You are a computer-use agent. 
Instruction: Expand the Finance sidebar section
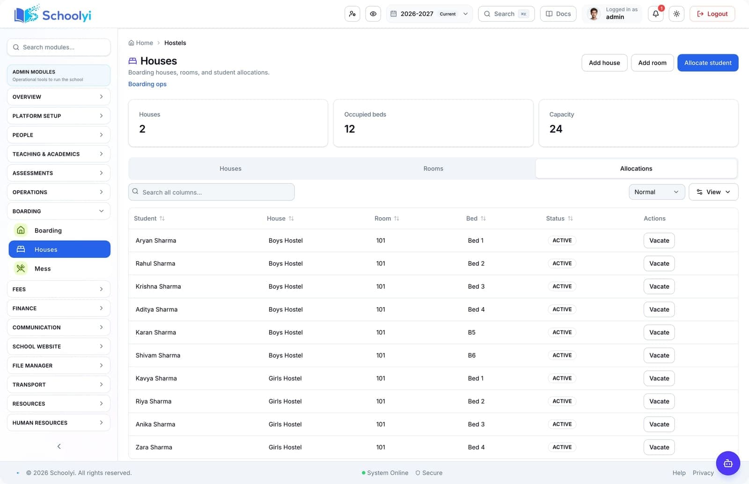click(x=59, y=308)
